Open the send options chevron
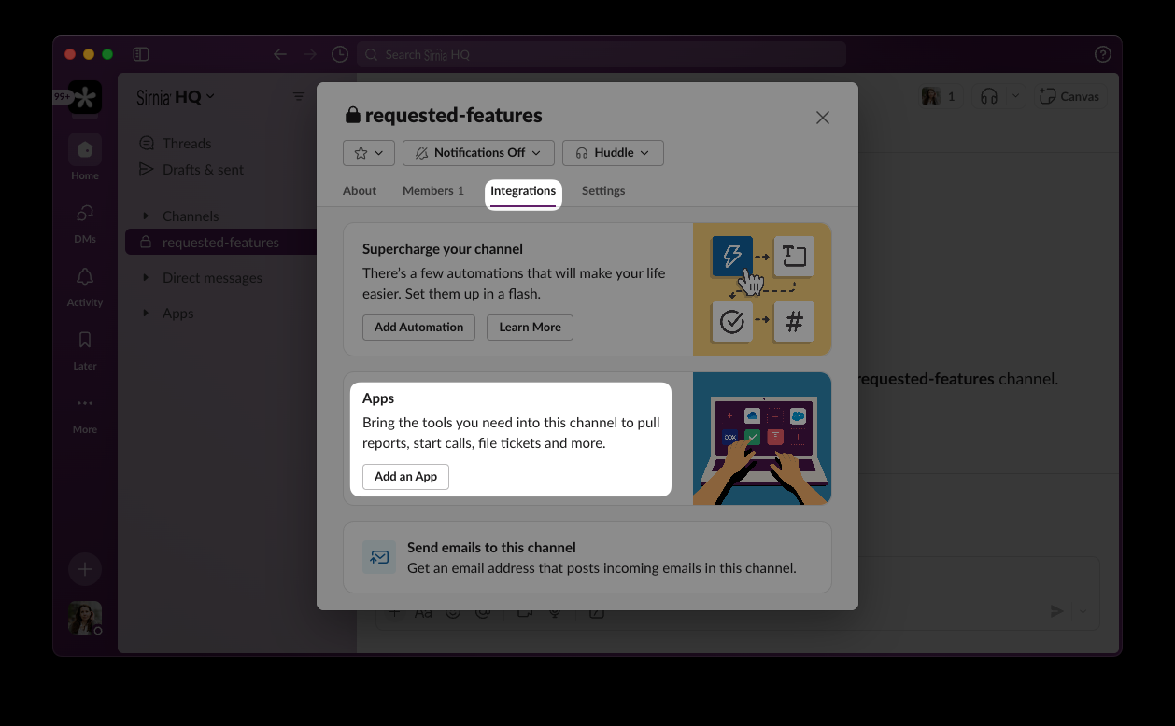 coord(1083,611)
